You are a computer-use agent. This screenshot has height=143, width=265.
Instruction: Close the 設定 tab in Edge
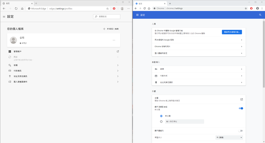pyautogui.click(x=32, y=3)
